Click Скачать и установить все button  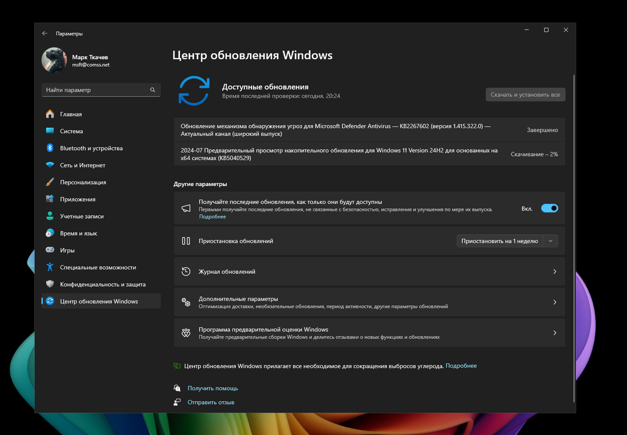(525, 95)
